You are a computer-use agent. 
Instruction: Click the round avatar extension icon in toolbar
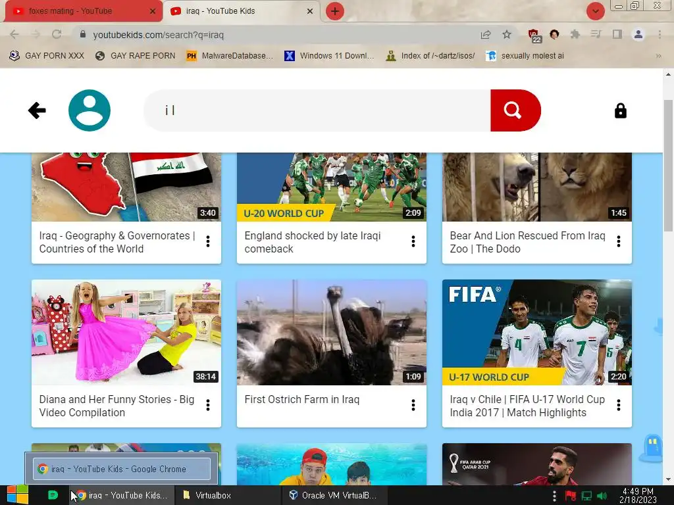point(554,34)
